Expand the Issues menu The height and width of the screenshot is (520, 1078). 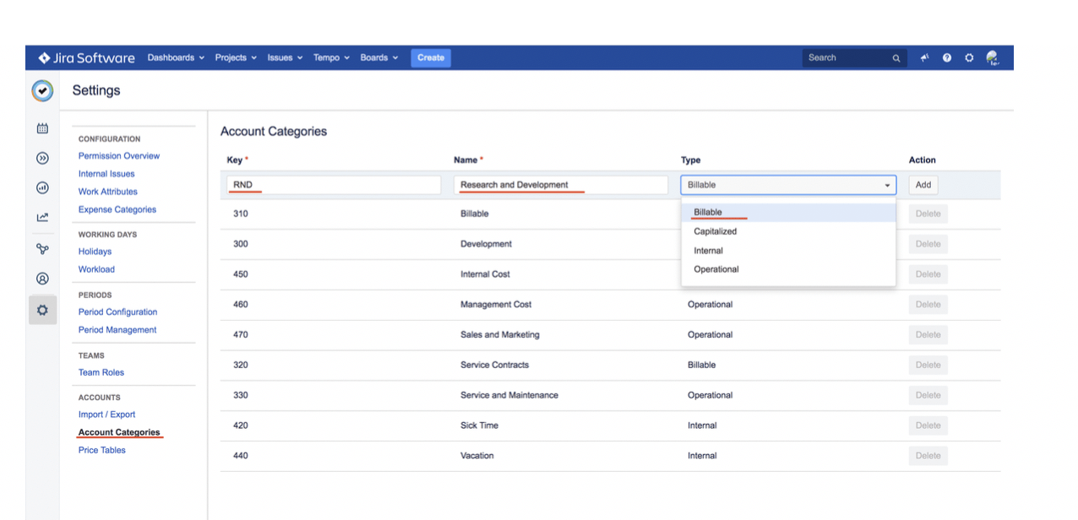pyautogui.click(x=285, y=57)
